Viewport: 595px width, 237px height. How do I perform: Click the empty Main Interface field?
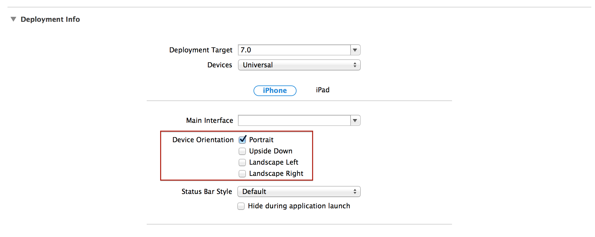[293, 120]
